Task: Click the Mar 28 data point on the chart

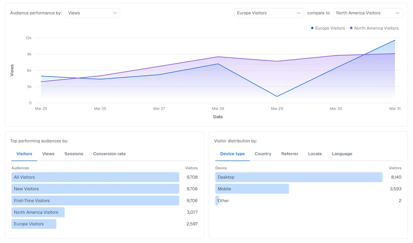Action: point(218,64)
